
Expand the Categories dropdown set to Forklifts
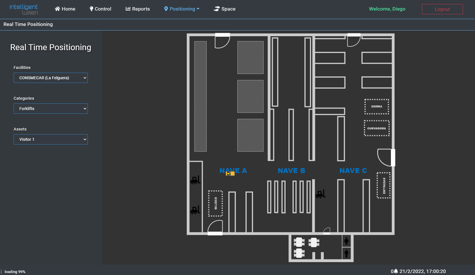pyautogui.click(x=50, y=109)
